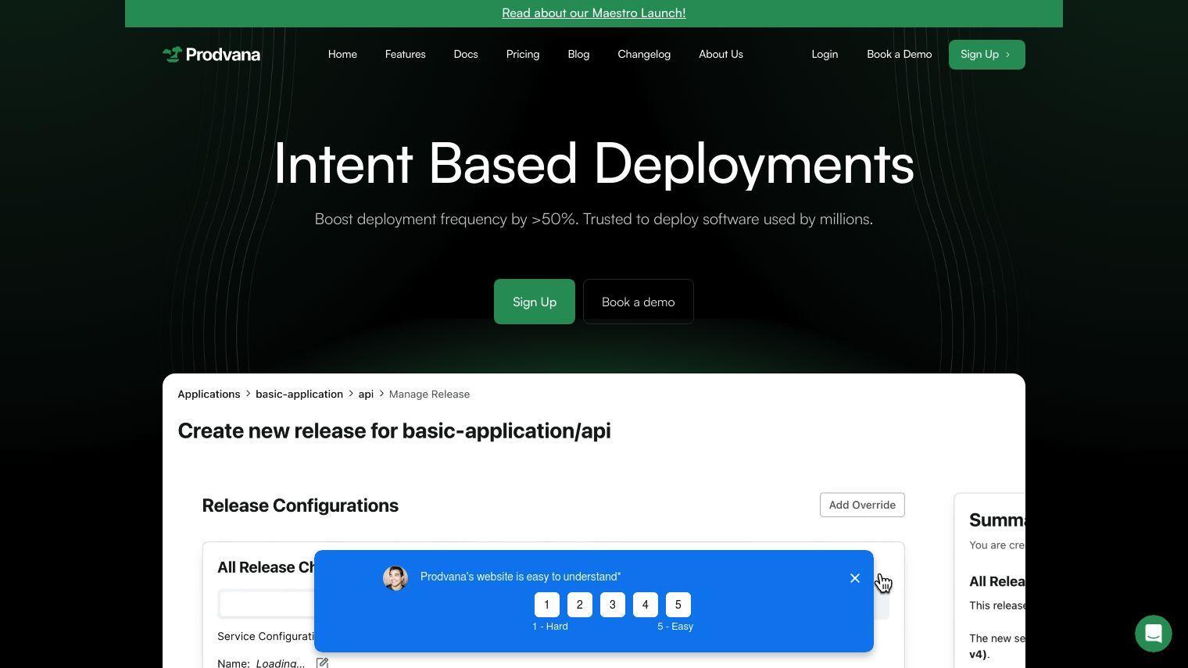Click the '5 - Easy' label
The image size is (1188, 668).
pyautogui.click(x=675, y=627)
